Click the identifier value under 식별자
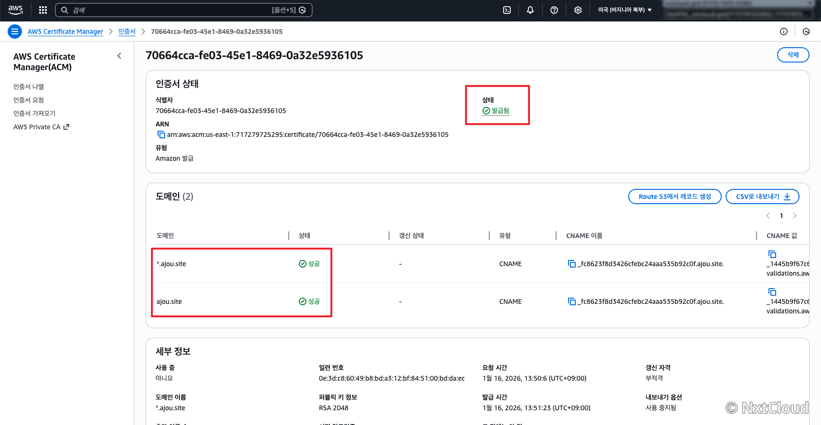 (221, 111)
